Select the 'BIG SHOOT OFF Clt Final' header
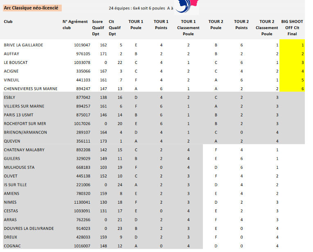Viewport: 313px width, 252px height. [x=292, y=27]
